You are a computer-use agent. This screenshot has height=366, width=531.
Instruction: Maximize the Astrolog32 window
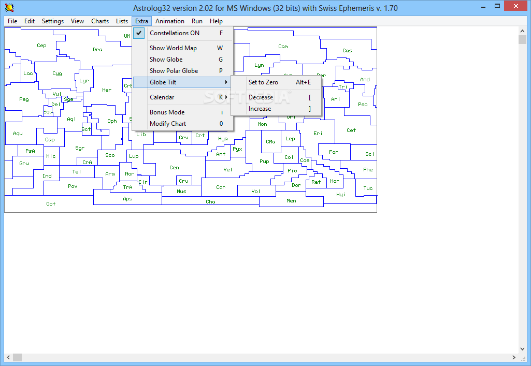tap(497, 6)
